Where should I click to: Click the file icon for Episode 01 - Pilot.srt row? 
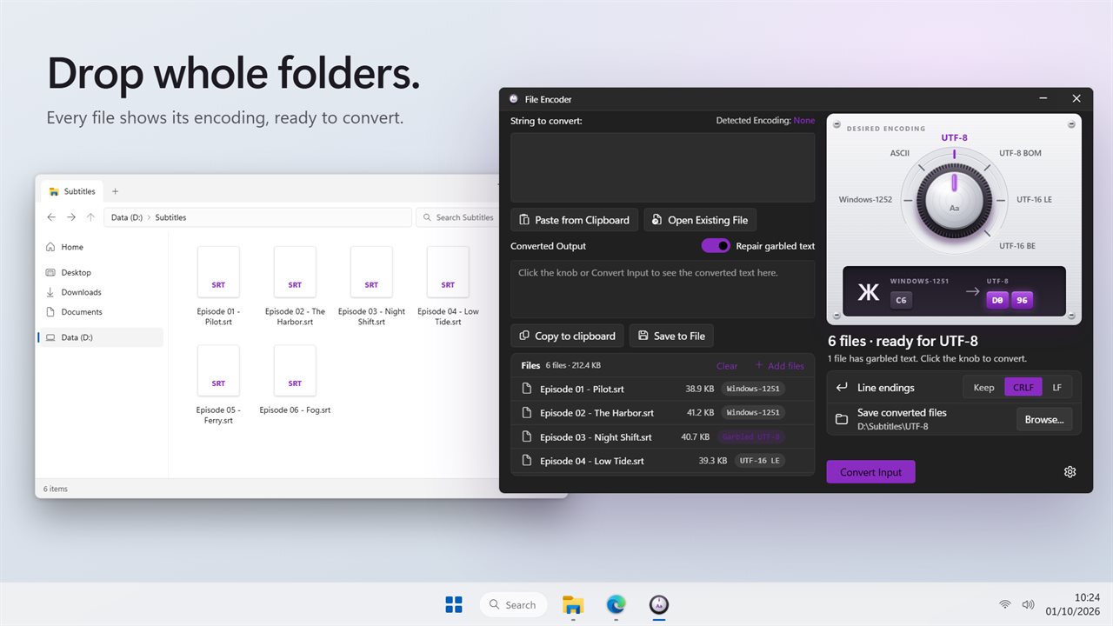point(526,389)
